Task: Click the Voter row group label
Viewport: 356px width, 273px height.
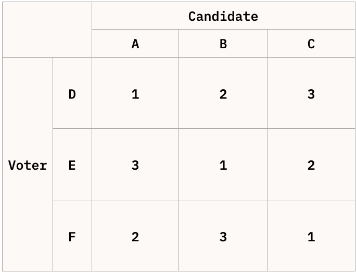Action: tap(28, 165)
